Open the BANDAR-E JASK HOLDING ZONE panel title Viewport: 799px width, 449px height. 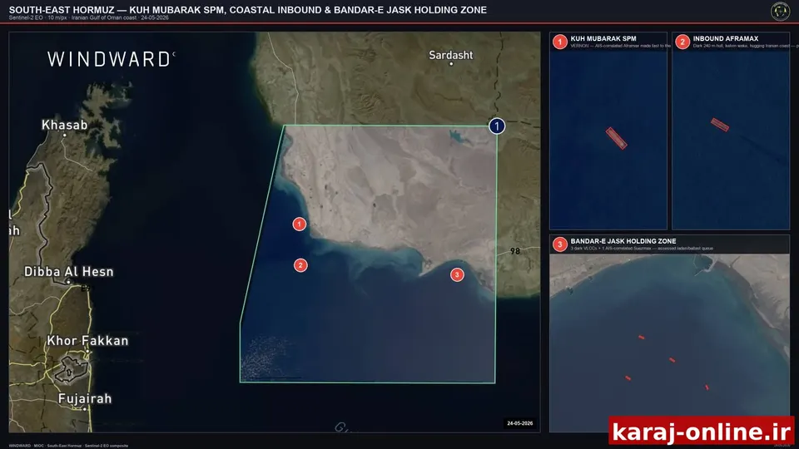click(x=623, y=241)
